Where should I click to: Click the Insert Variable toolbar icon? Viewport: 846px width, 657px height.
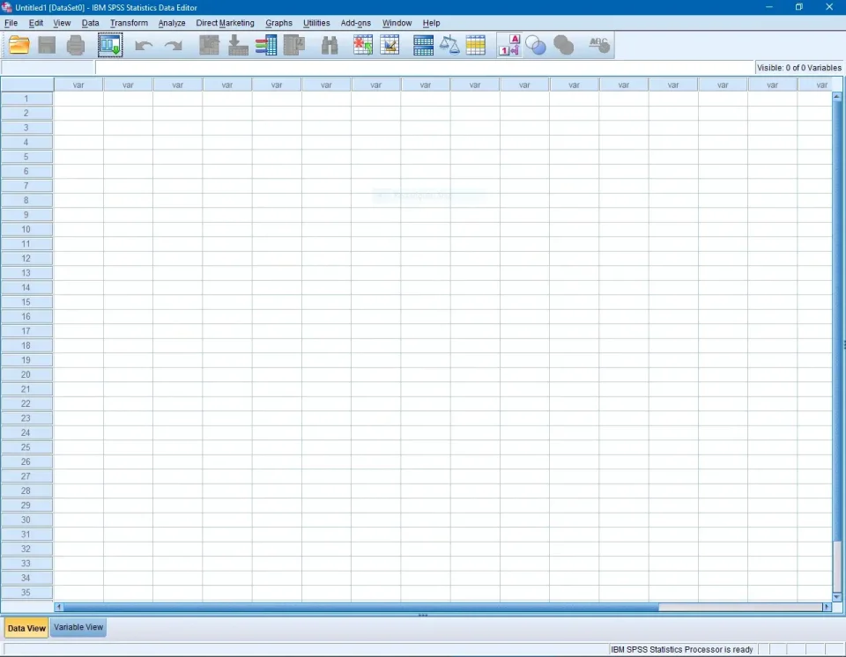click(x=390, y=45)
